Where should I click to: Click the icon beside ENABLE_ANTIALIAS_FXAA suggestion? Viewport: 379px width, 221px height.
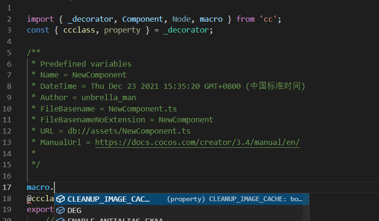coord(61,219)
